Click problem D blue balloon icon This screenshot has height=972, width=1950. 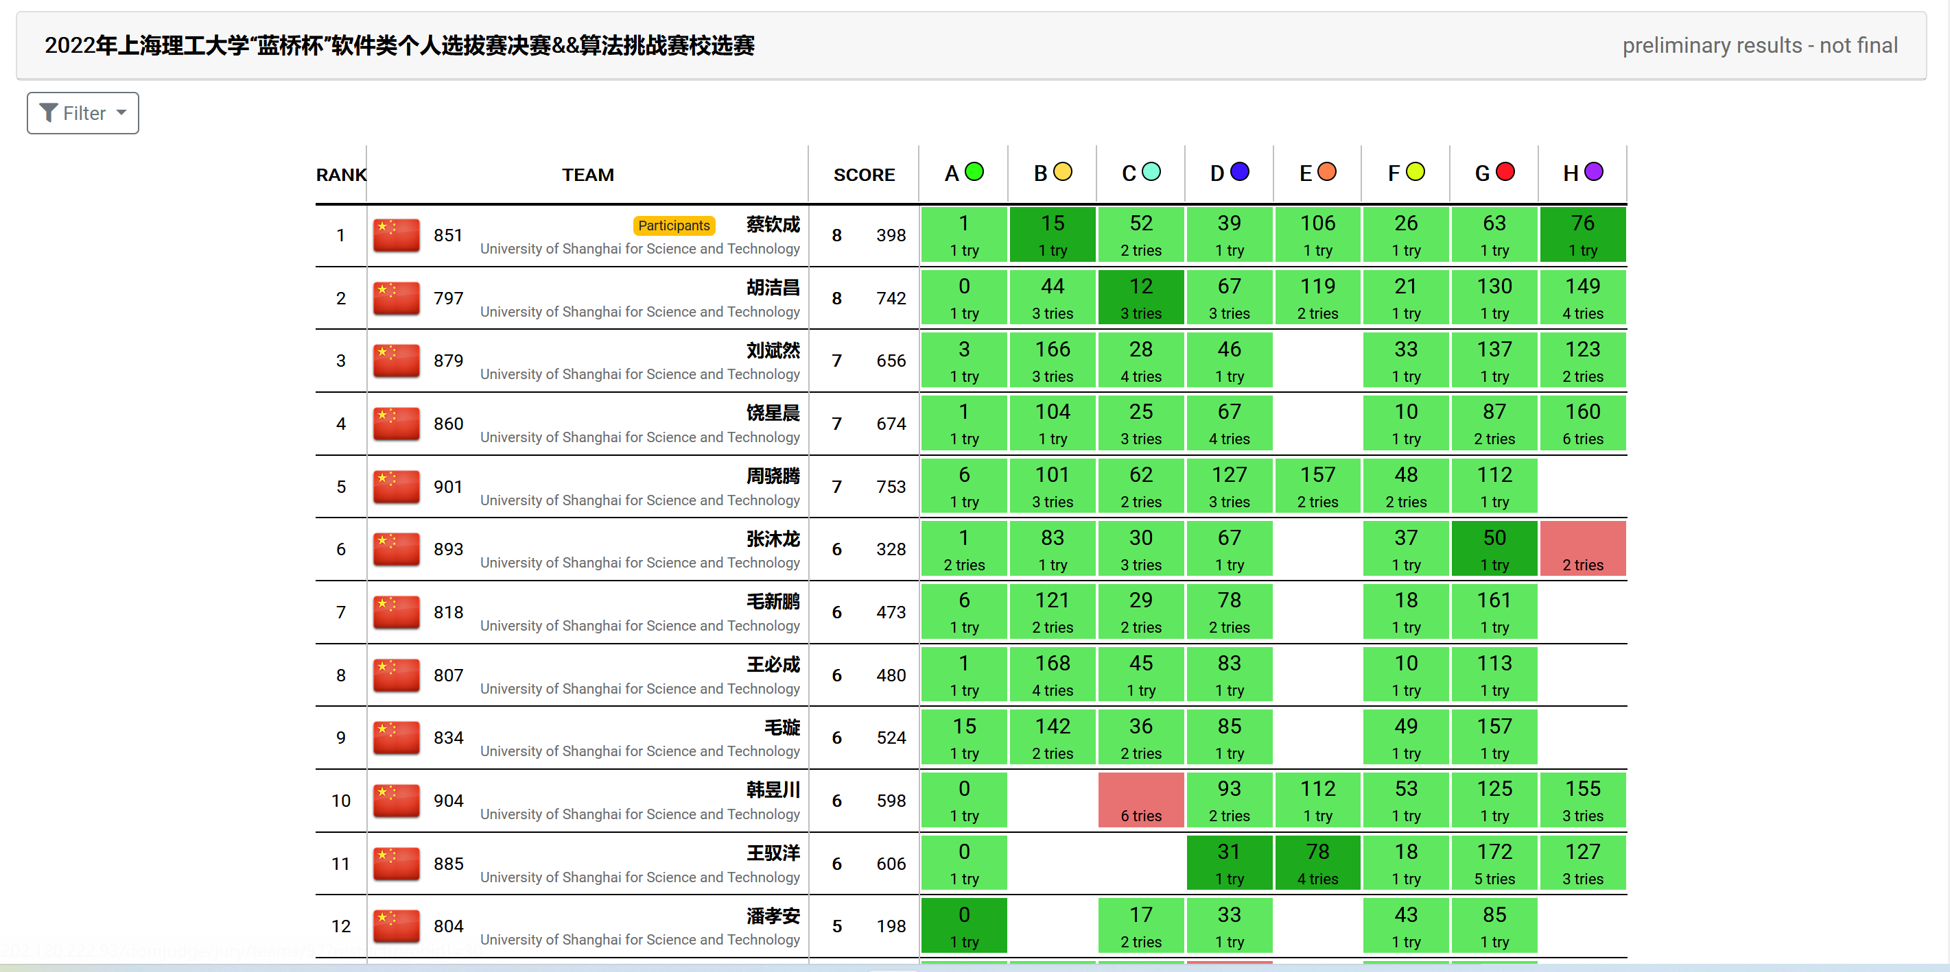(x=1239, y=173)
